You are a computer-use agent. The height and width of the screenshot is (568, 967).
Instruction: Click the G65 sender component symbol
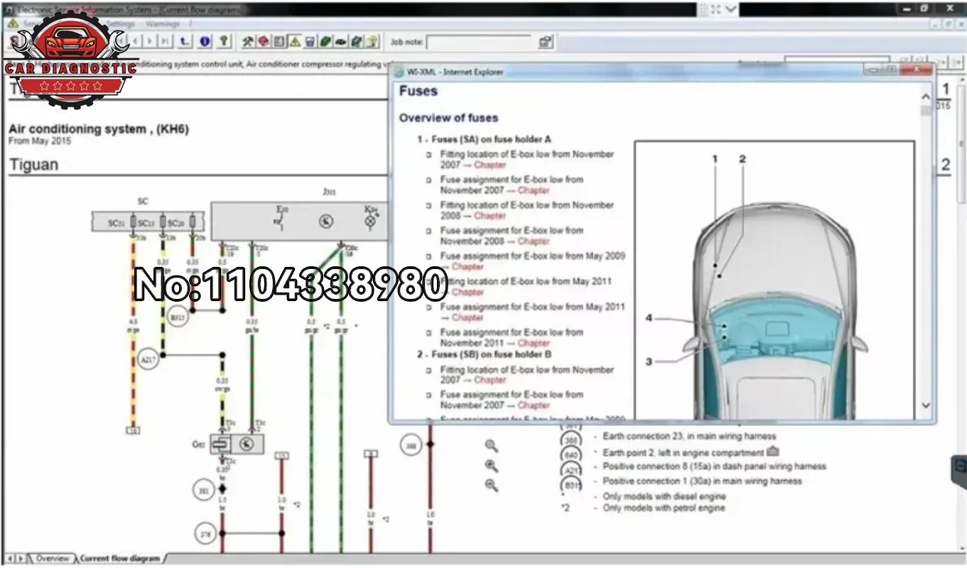(237, 444)
